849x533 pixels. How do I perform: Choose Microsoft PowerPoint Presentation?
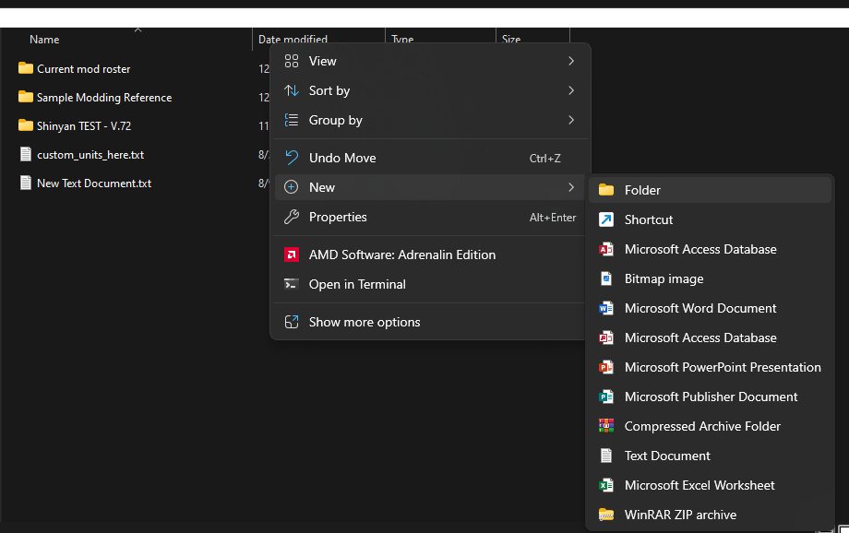[x=722, y=367]
